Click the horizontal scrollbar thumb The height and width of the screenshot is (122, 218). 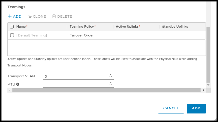pyautogui.click(x=106, y=90)
